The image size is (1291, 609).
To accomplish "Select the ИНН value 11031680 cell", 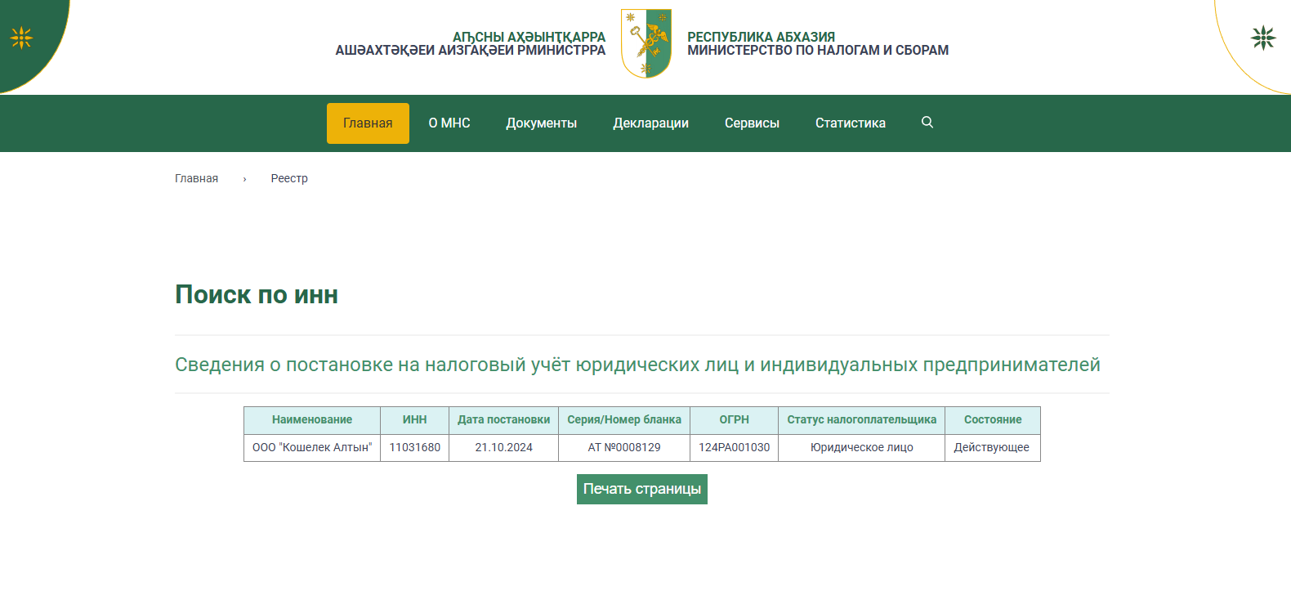I will coord(414,448).
